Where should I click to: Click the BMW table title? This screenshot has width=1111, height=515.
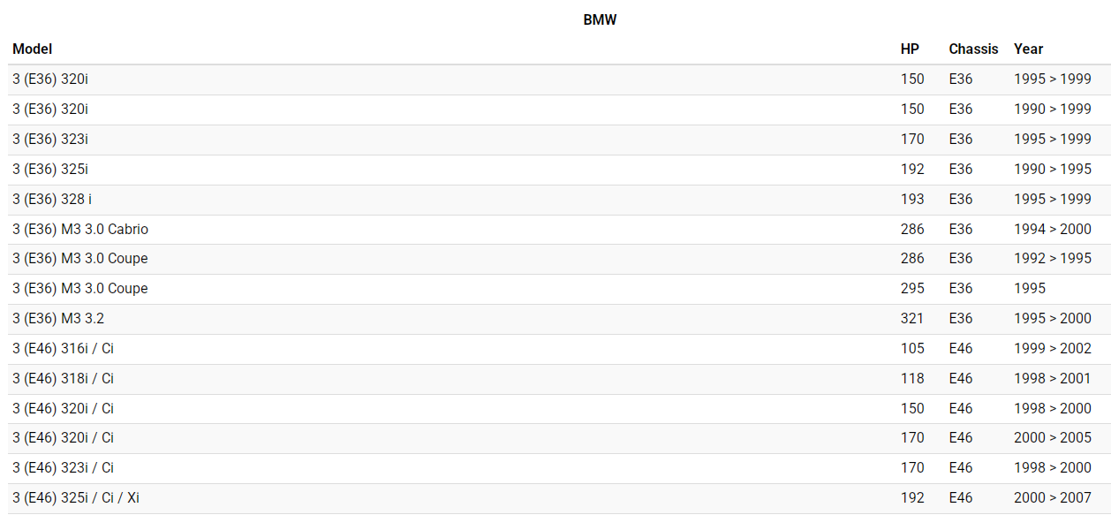(x=600, y=19)
